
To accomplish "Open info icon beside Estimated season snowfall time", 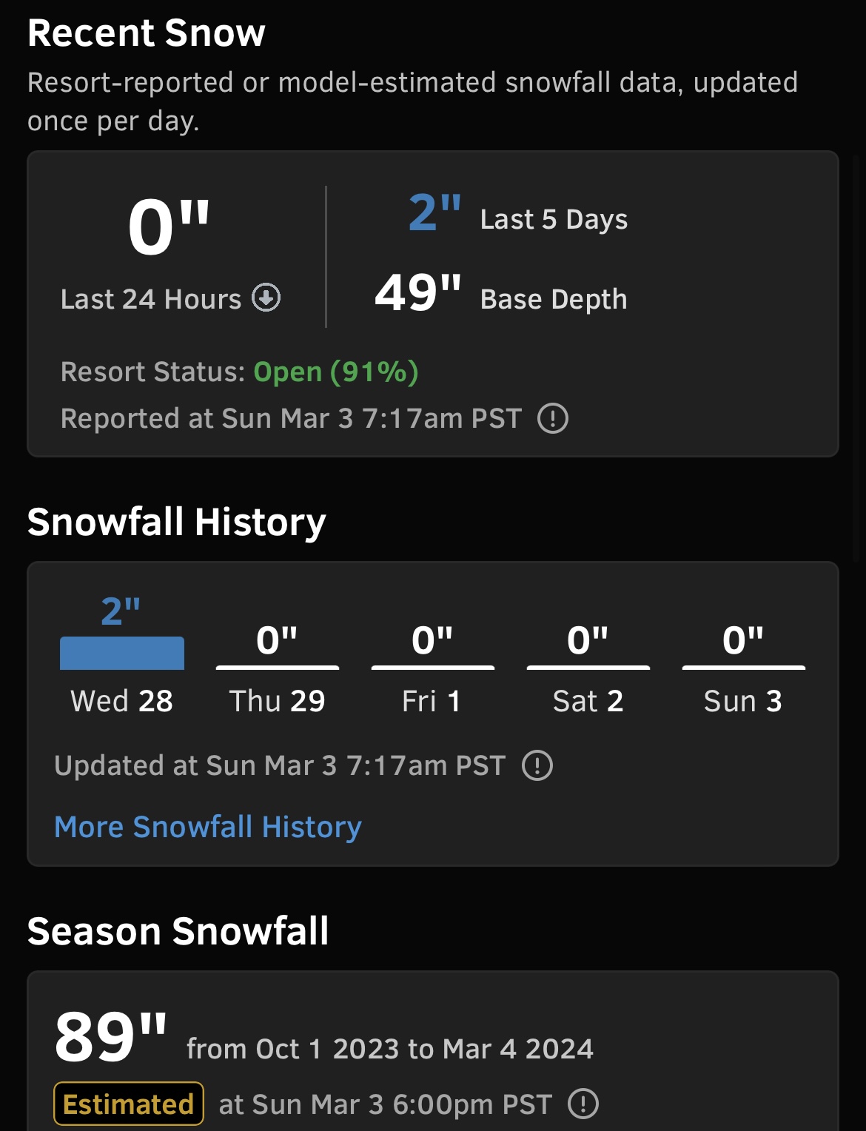I will [583, 1104].
